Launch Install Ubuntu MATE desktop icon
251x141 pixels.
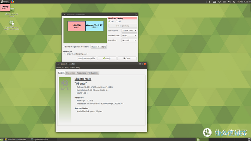pos(11,25)
